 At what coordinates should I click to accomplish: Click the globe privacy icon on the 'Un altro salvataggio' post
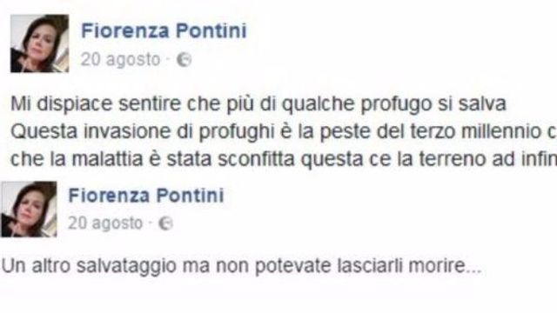[165, 223]
